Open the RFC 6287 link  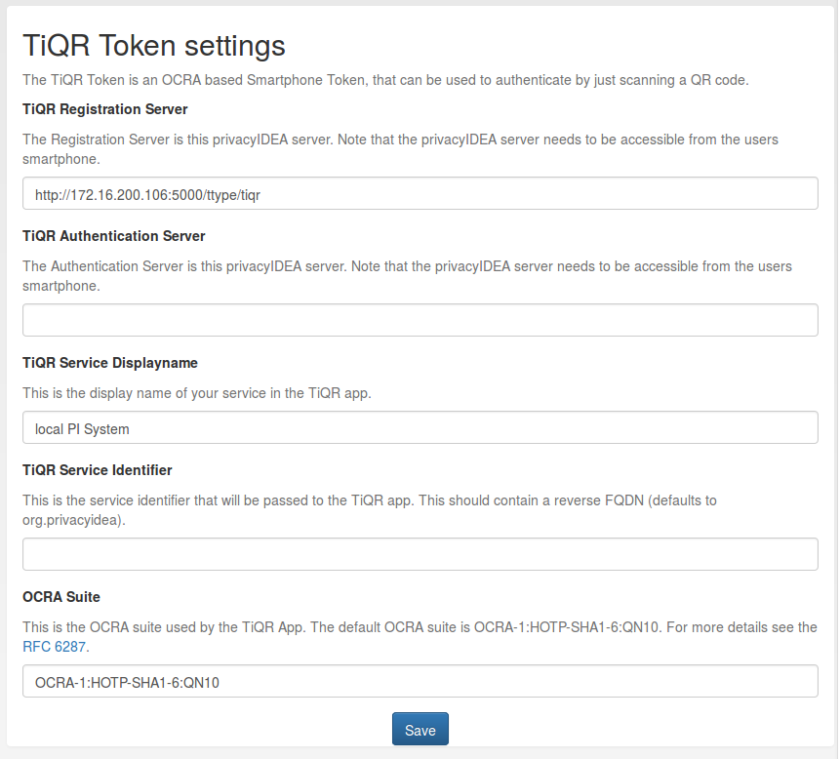click(54, 647)
